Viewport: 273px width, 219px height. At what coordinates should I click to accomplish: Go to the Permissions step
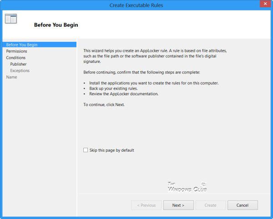click(16, 51)
